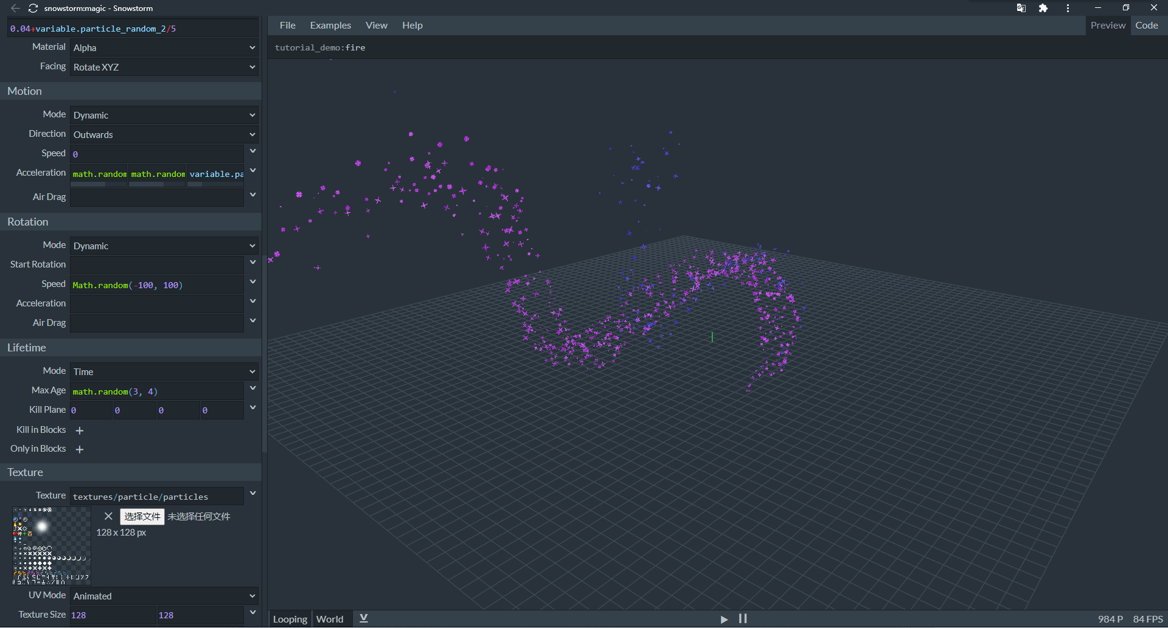This screenshot has height=628, width=1168.
Task: Open the Help menu
Action: [412, 26]
